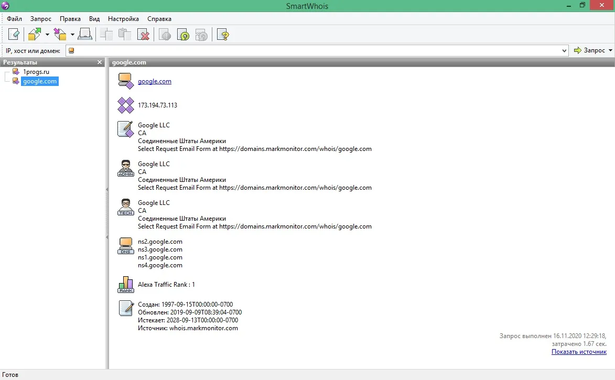Click the DNS servers icon
The image size is (615, 380).
[125, 245]
